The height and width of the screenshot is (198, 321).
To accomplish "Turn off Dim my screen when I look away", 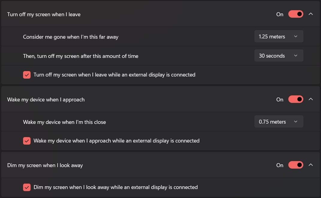I will pyautogui.click(x=296, y=165).
